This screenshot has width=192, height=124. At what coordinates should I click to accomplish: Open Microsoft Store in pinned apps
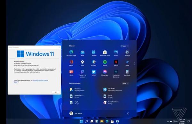(105, 53)
